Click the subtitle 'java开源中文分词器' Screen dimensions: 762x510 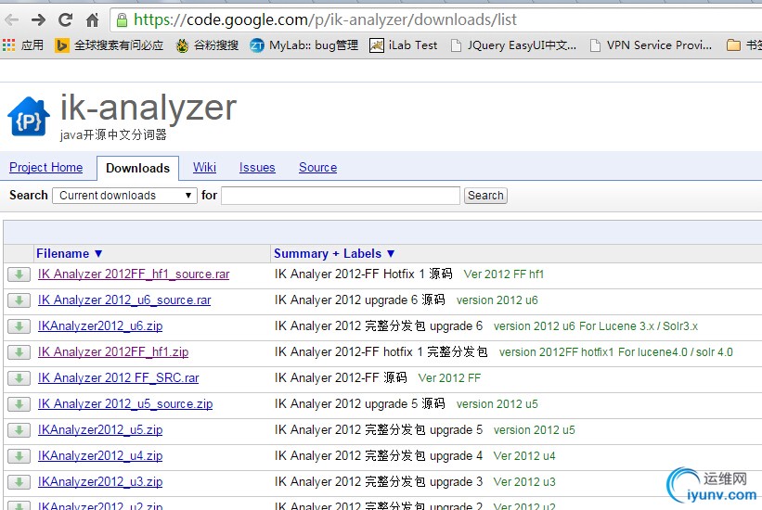click(x=113, y=134)
